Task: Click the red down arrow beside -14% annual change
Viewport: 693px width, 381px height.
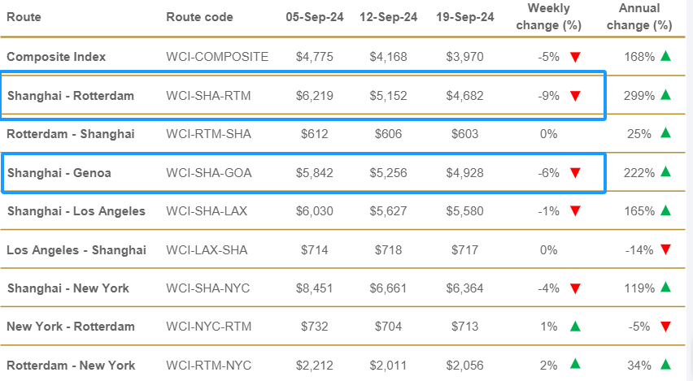Action: pyautogui.click(x=665, y=250)
